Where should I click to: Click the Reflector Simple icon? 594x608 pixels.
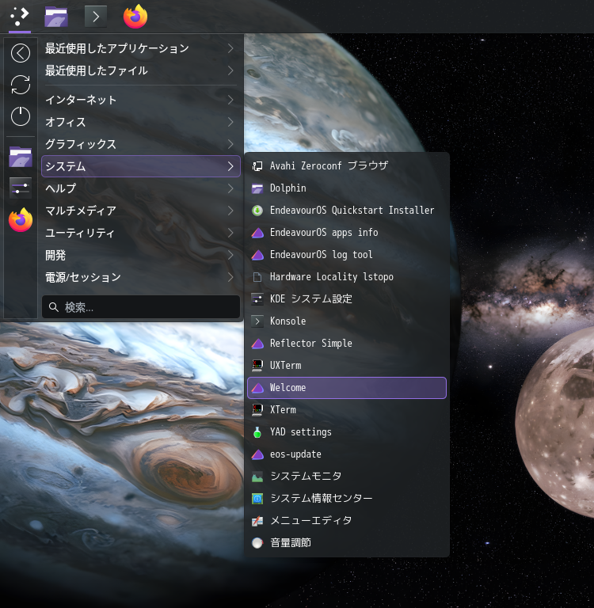pyautogui.click(x=257, y=344)
